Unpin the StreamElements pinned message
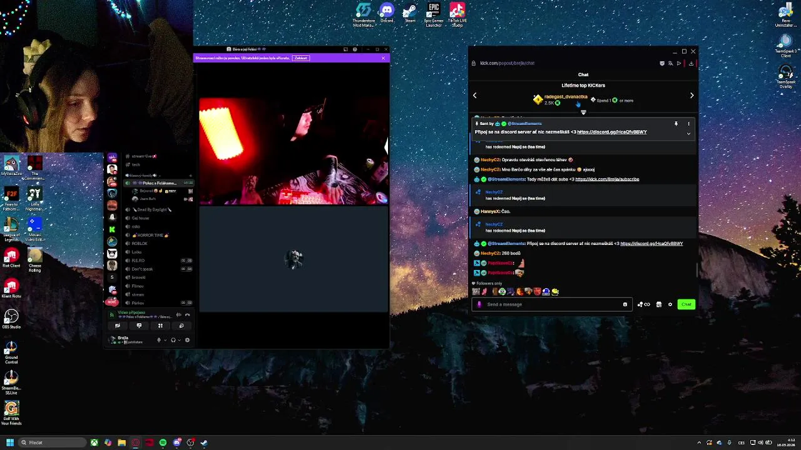This screenshot has width=801, height=450. [676, 124]
